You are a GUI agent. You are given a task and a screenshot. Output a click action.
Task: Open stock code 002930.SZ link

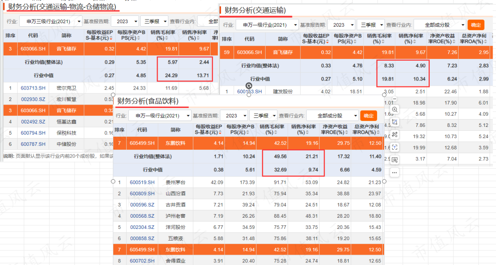coord(33,99)
